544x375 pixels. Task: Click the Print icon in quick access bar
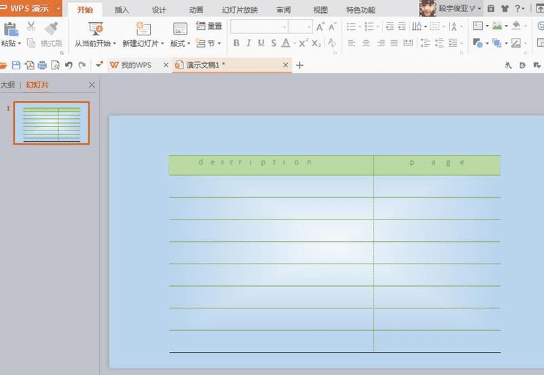[42, 65]
